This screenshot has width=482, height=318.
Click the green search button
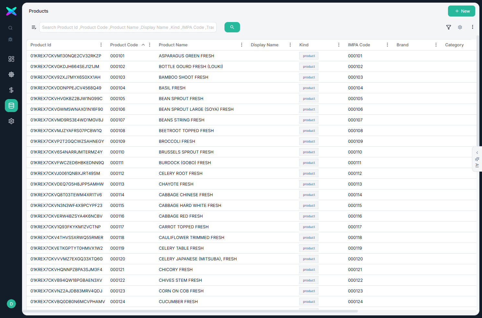pos(232,27)
